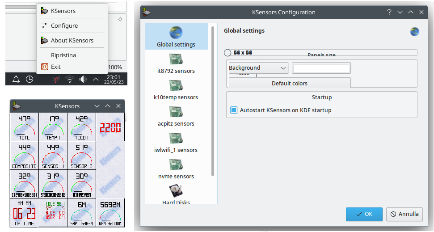Click the Default colors button
Viewport: 434px width, 232px height.
point(290,83)
